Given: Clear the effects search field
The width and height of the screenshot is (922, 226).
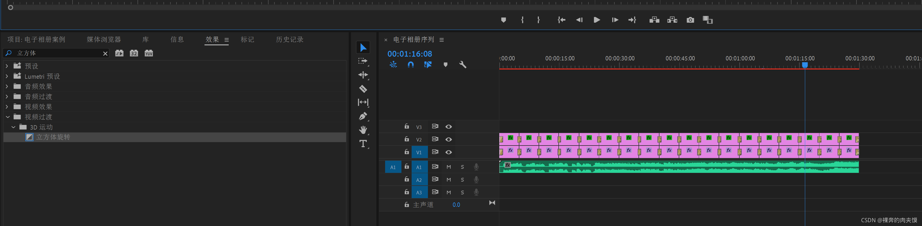Looking at the screenshot, I should coord(105,53).
